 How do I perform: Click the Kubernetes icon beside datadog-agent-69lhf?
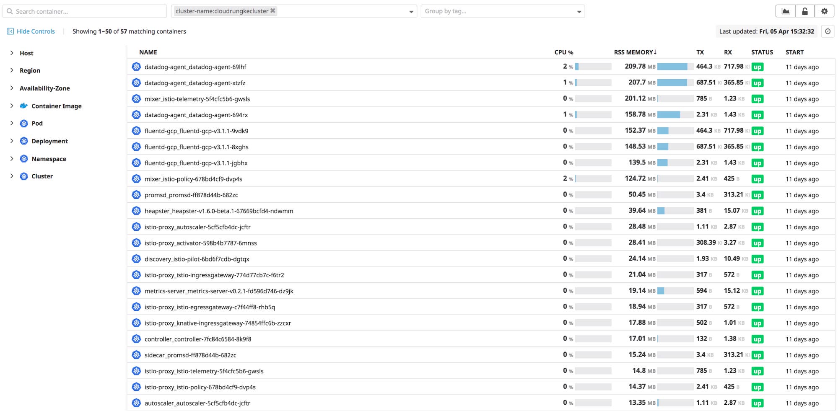[x=136, y=66]
